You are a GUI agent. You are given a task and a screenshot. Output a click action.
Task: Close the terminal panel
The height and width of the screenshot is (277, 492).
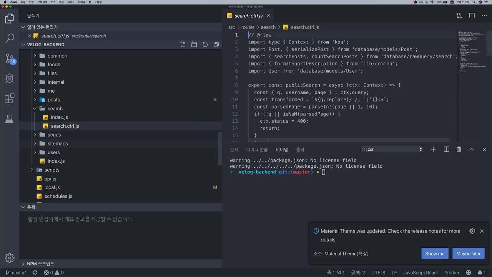click(x=484, y=149)
